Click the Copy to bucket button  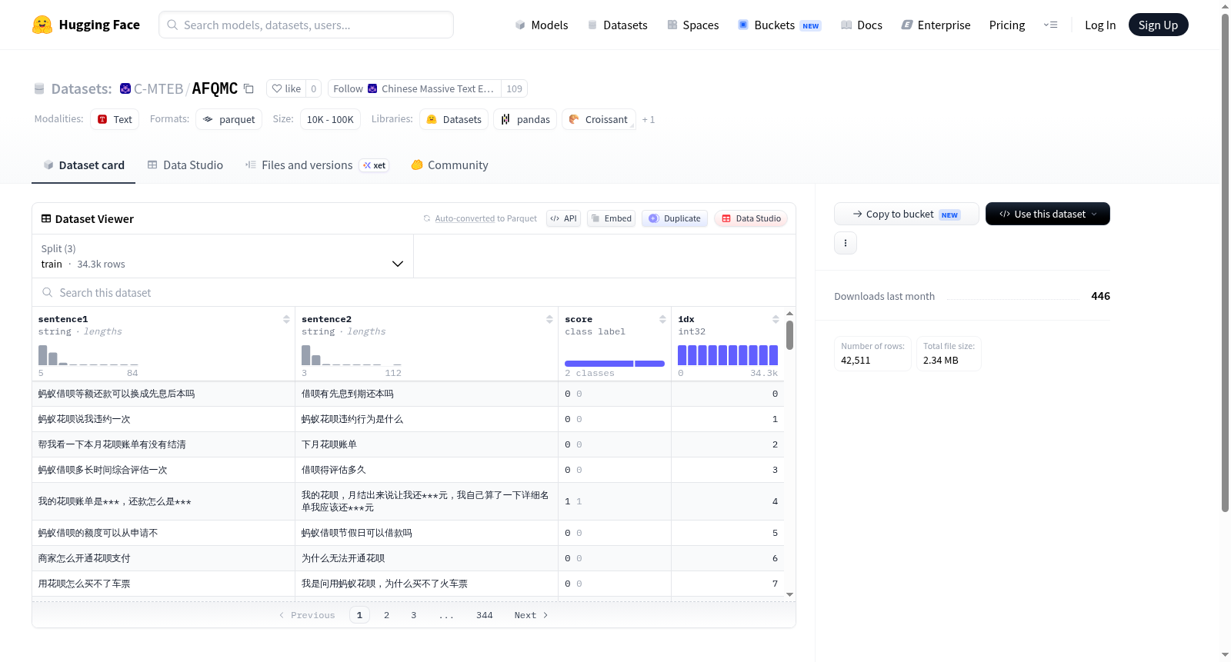click(x=906, y=214)
